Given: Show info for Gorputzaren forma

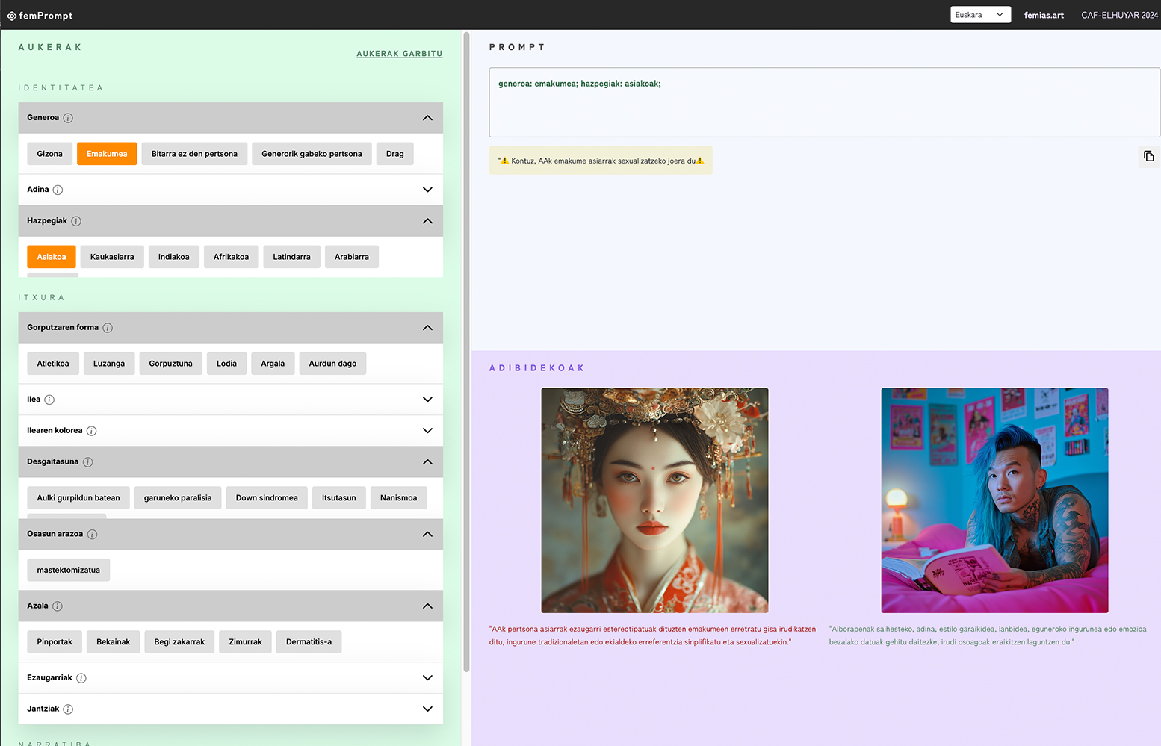Looking at the screenshot, I should tap(108, 328).
